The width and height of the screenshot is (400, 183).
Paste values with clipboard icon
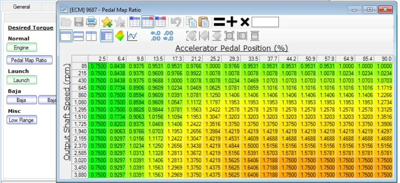tap(204, 22)
